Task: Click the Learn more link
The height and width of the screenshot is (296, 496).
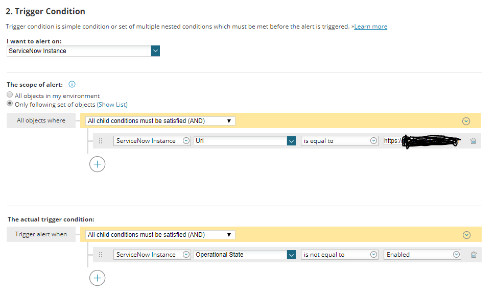Action: (x=370, y=27)
